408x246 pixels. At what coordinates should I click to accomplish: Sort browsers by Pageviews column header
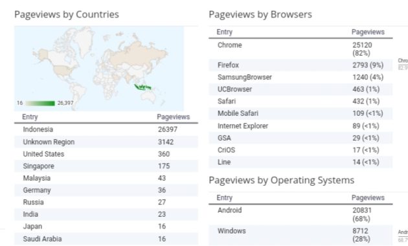coord(368,32)
